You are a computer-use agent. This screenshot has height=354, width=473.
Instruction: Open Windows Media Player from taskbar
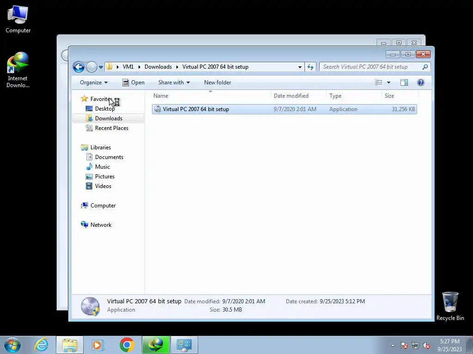tap(98, 345)
